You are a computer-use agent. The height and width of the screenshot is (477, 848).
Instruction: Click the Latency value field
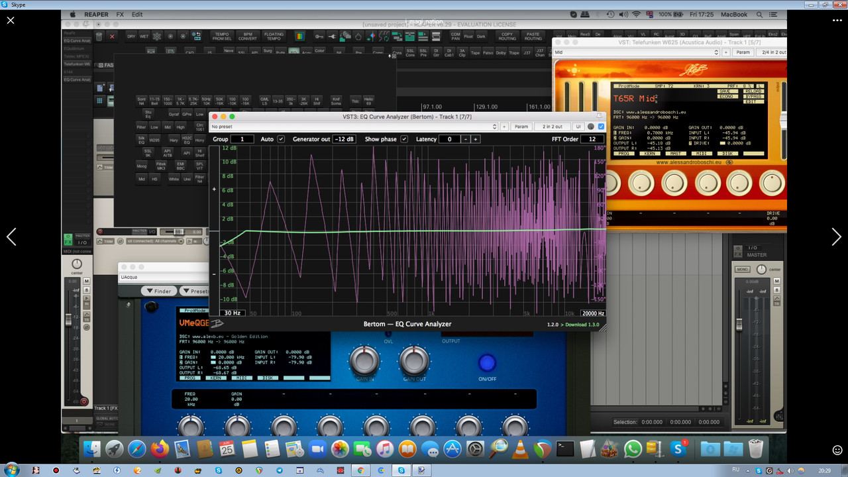(450, 139)
